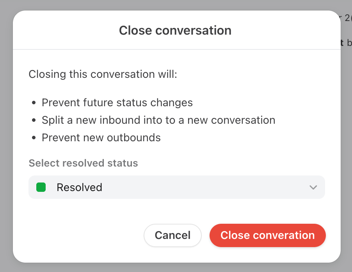
Task: Click the green Resolved status square icon
Action: point(41,187)
